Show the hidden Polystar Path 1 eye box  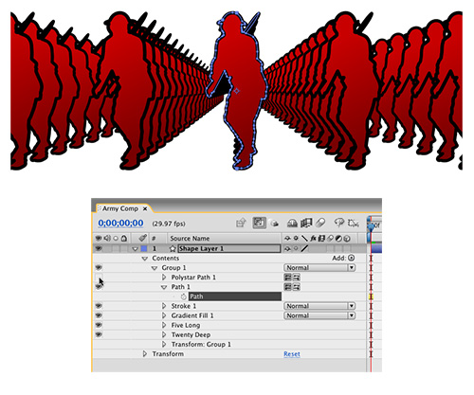pyautogui.click(x=99, y=278)
